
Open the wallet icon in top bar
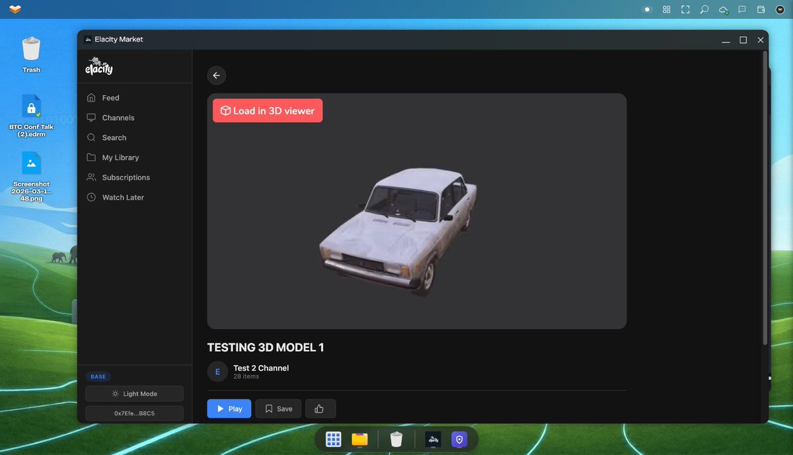[x=761, y=9]
